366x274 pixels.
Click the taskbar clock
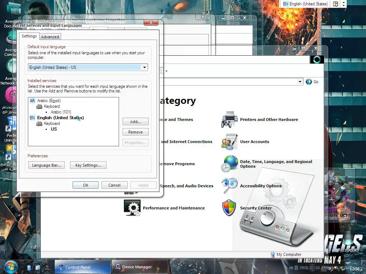[354, 269]
